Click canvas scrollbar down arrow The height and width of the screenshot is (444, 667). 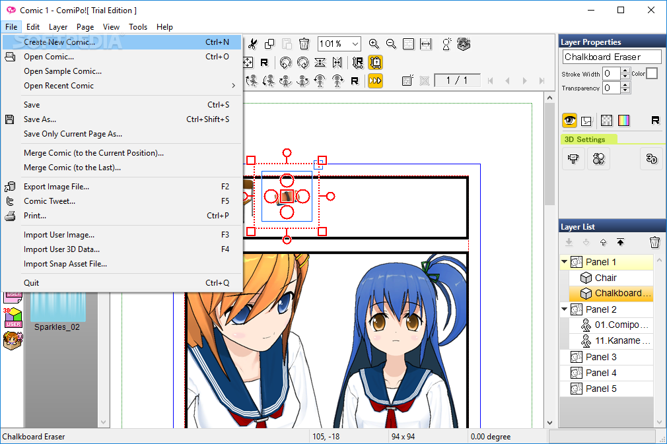coord(549,423)
